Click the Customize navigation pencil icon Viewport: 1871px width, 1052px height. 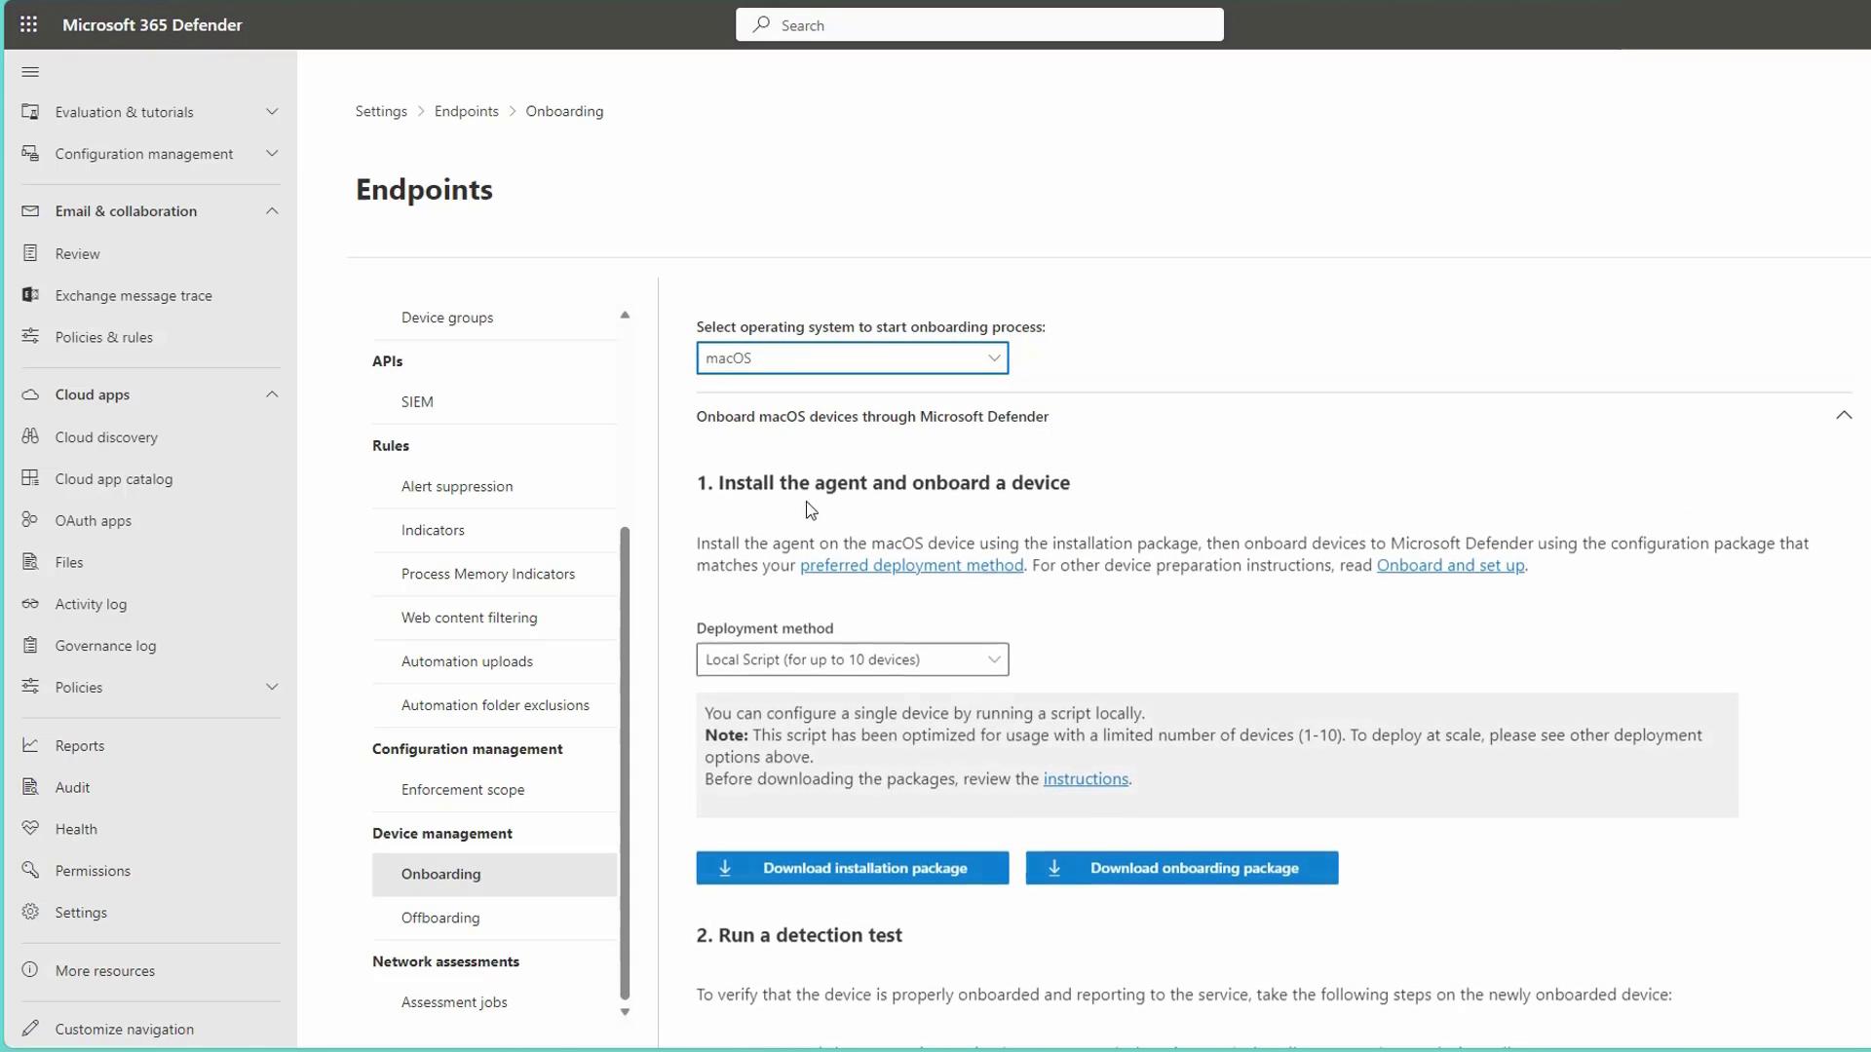tap(30, 1028)
